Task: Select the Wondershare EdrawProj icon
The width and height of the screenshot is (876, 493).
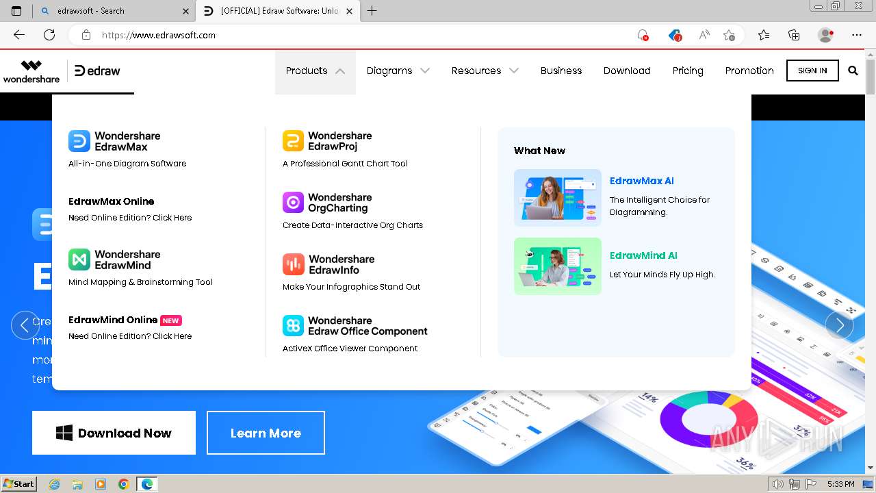Action: 293,141
